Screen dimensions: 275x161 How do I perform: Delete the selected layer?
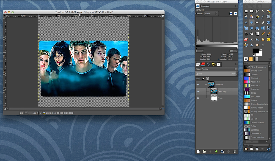(x=235, y=152)
